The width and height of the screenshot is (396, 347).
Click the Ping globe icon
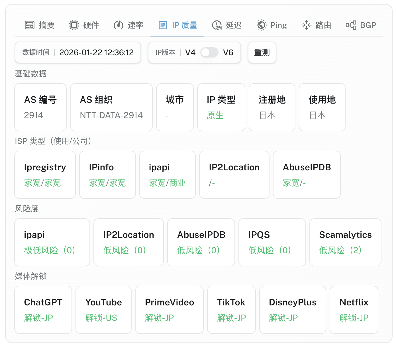click(x=261, y=25)
